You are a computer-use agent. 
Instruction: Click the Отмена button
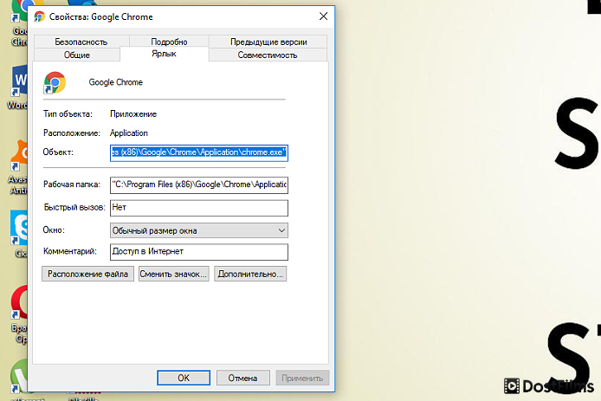243,378
